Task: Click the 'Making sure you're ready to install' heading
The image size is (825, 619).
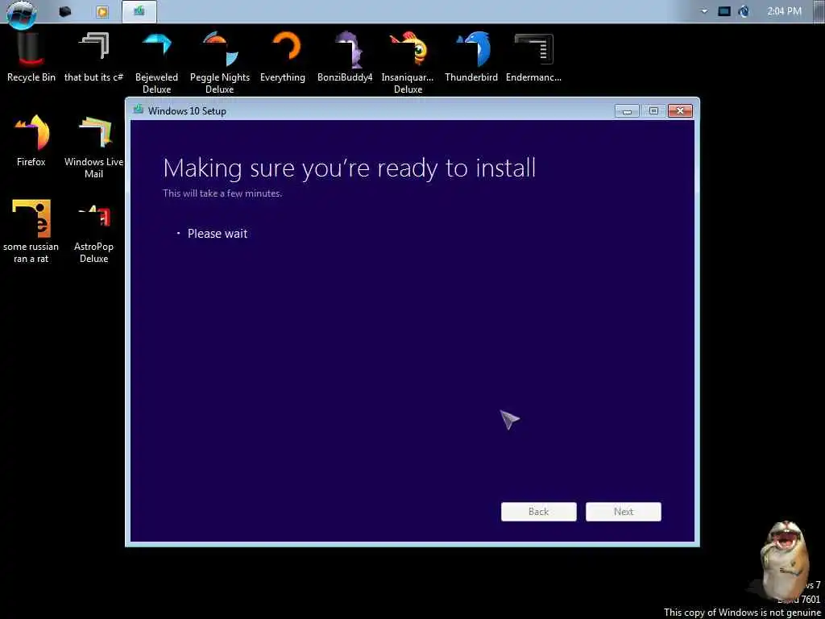Action: click(350, 168)
